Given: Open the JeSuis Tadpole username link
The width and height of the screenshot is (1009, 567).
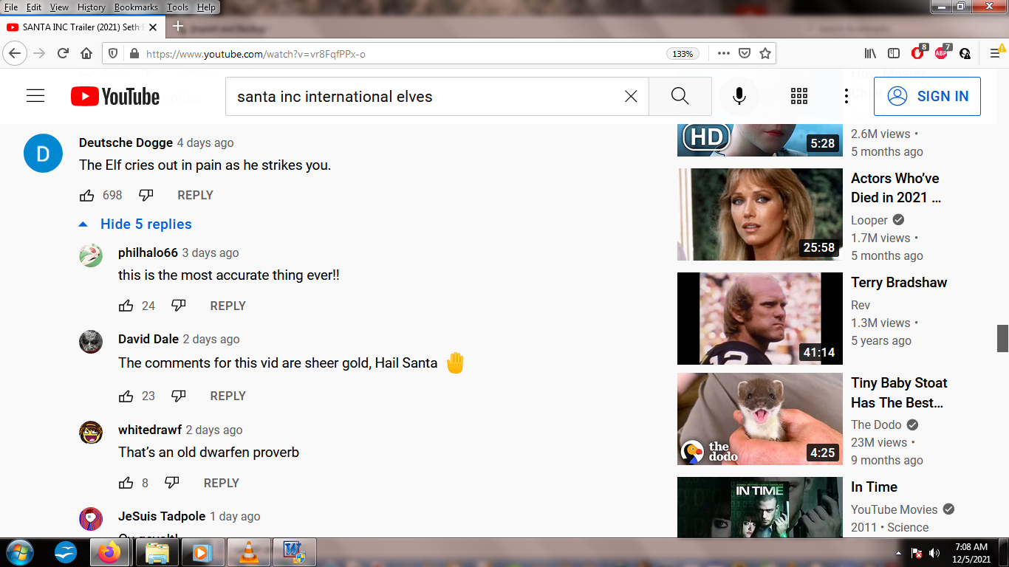Looking at the screenshot, I should pyautogui.click(x=162, y=516).
